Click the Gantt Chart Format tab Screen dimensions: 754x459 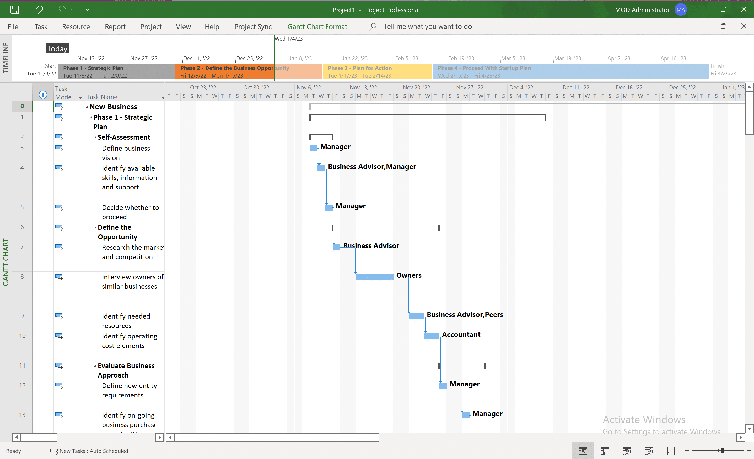coord(317,26)
